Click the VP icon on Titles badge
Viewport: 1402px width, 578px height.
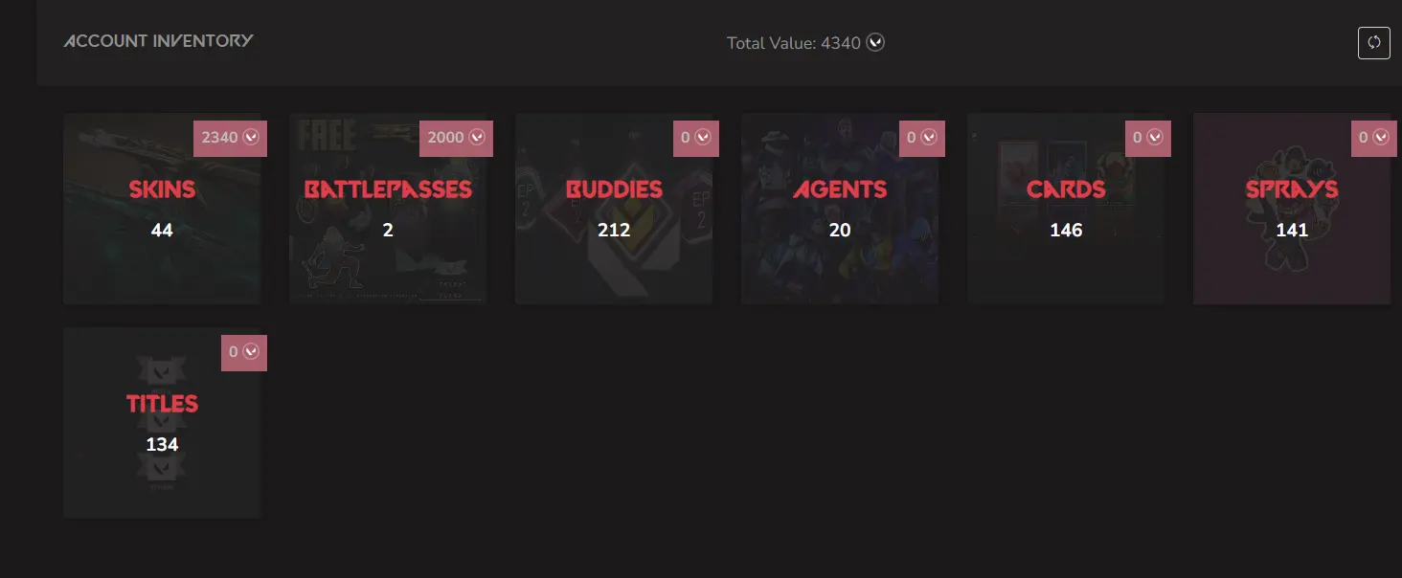(x=252, y=352)
